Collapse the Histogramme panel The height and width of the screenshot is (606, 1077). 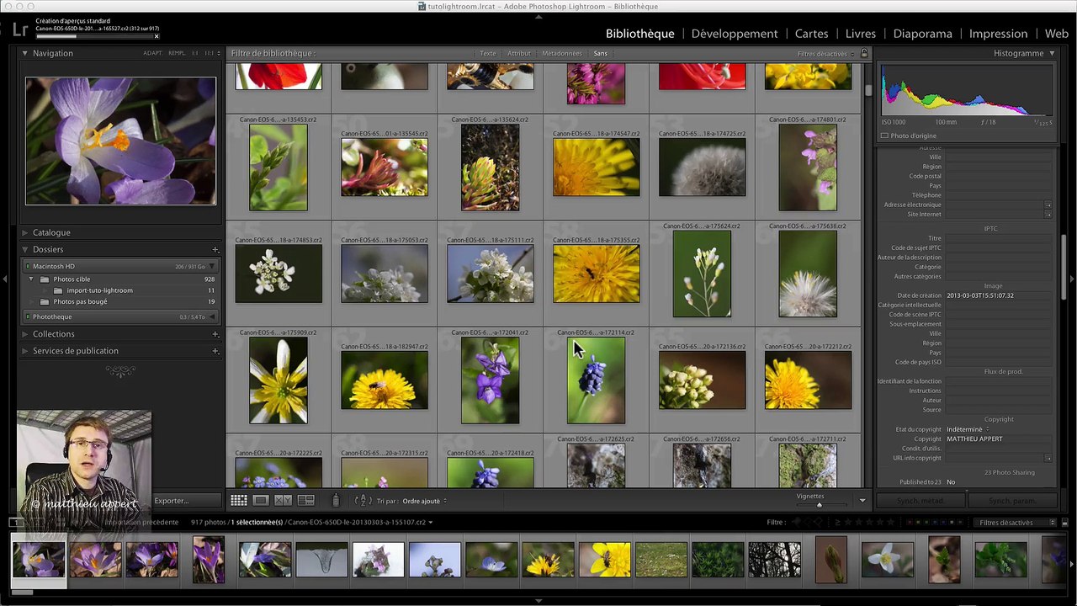coord(1052,53)
